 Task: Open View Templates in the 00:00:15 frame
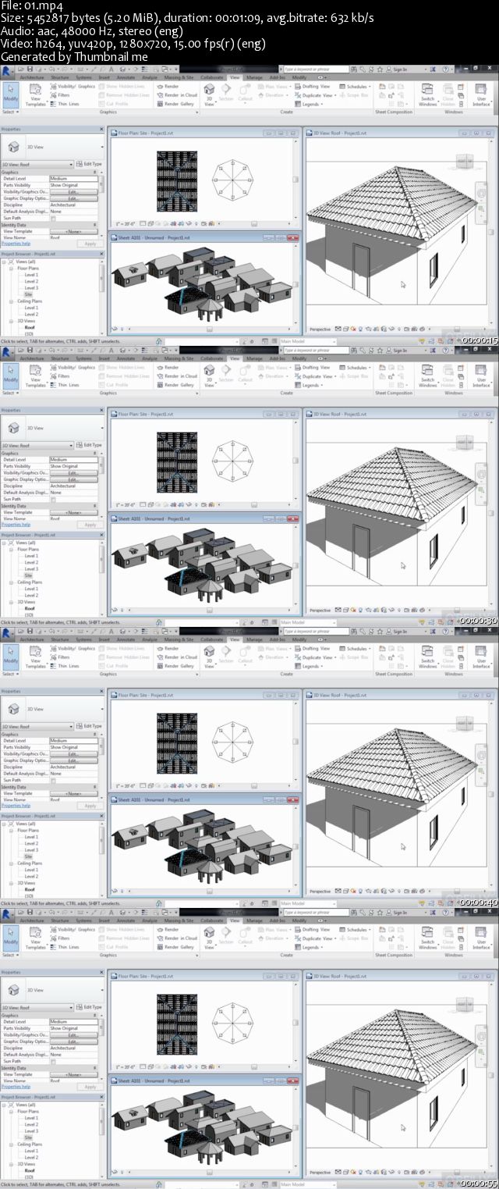point(36,96)
